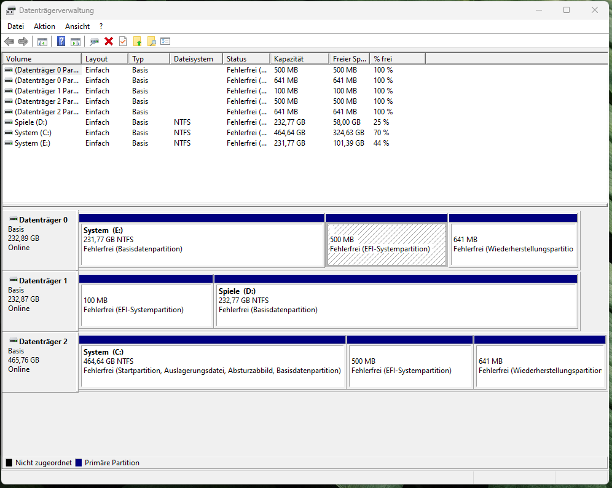The image size is (612, 488).
Task: Sort by the Kapazität column header
Action: tap(299, 59)
